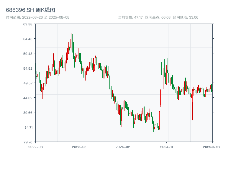Click the 49.57 y-axis label
The image size is (236, 177).
28,83
